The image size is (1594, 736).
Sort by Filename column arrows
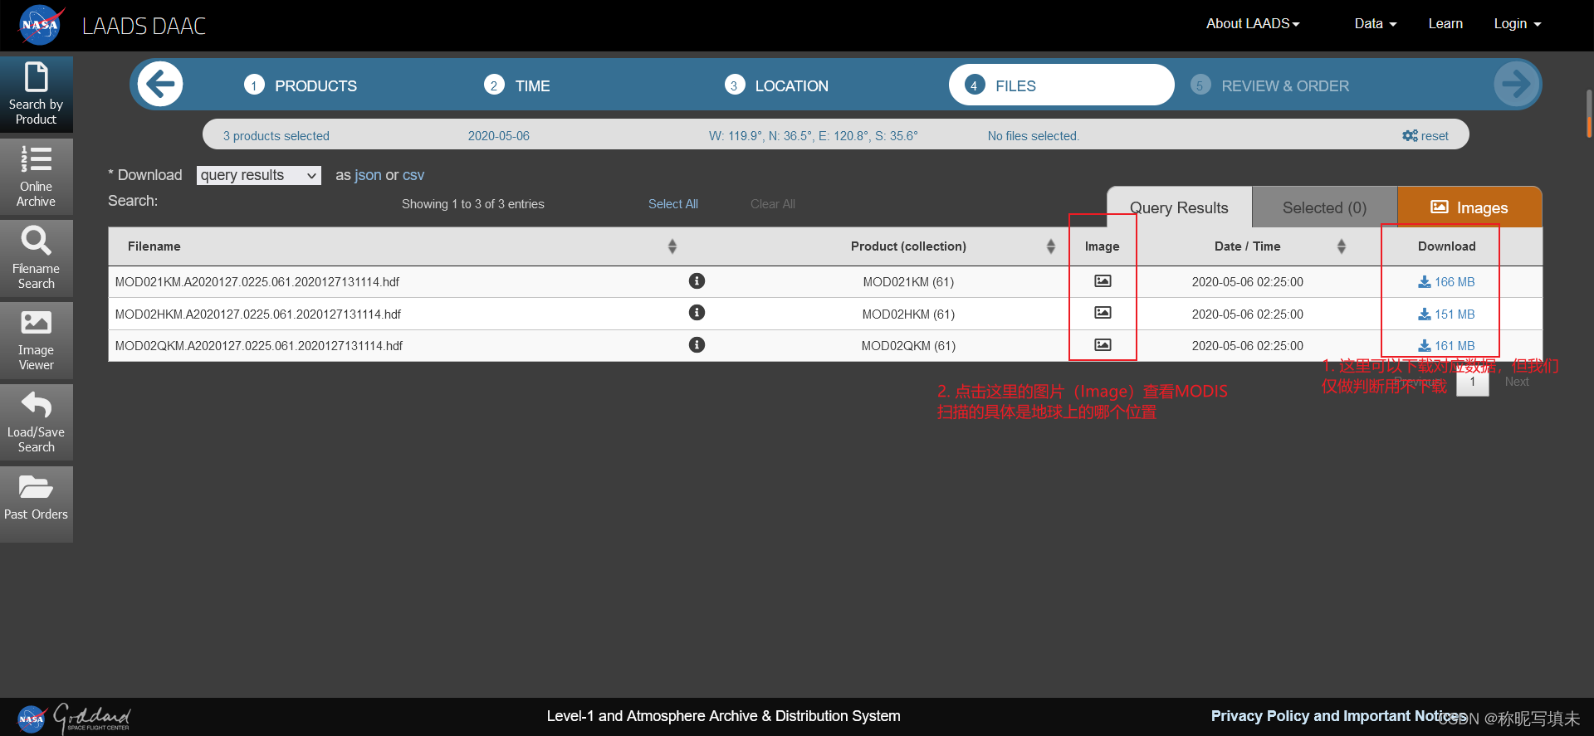point(672,246)
